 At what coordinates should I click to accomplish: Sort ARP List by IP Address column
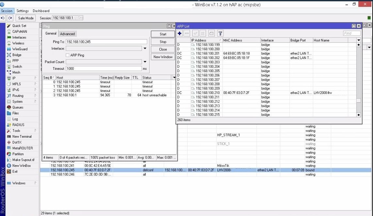click(x=206, y=40)
